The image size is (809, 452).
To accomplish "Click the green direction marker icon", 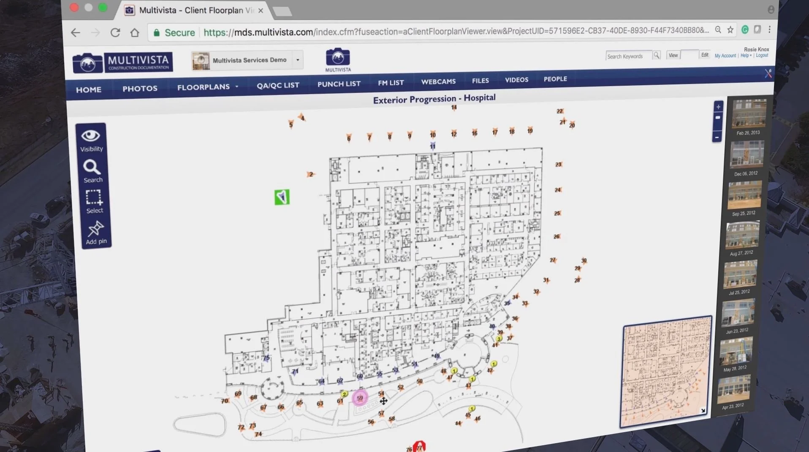I will coord(282,197).
